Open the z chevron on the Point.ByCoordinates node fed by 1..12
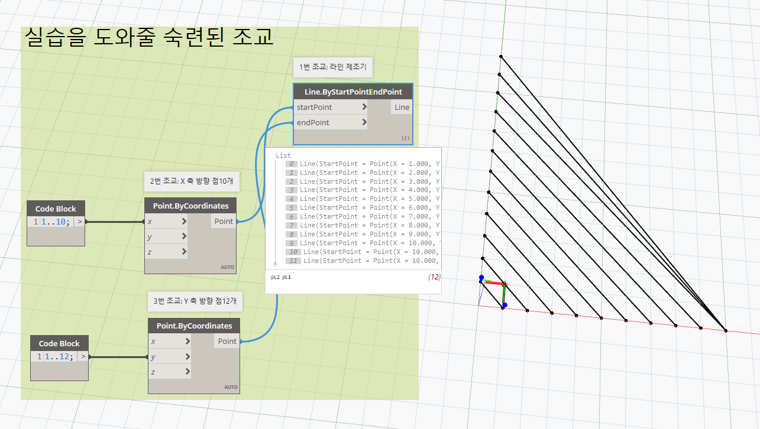The height and width of the screenshot is (429, 760). (x=187, y=372)
